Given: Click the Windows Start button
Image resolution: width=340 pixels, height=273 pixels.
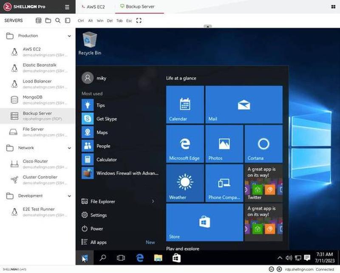Looking at the screenshot, I should tap(85, 258).
